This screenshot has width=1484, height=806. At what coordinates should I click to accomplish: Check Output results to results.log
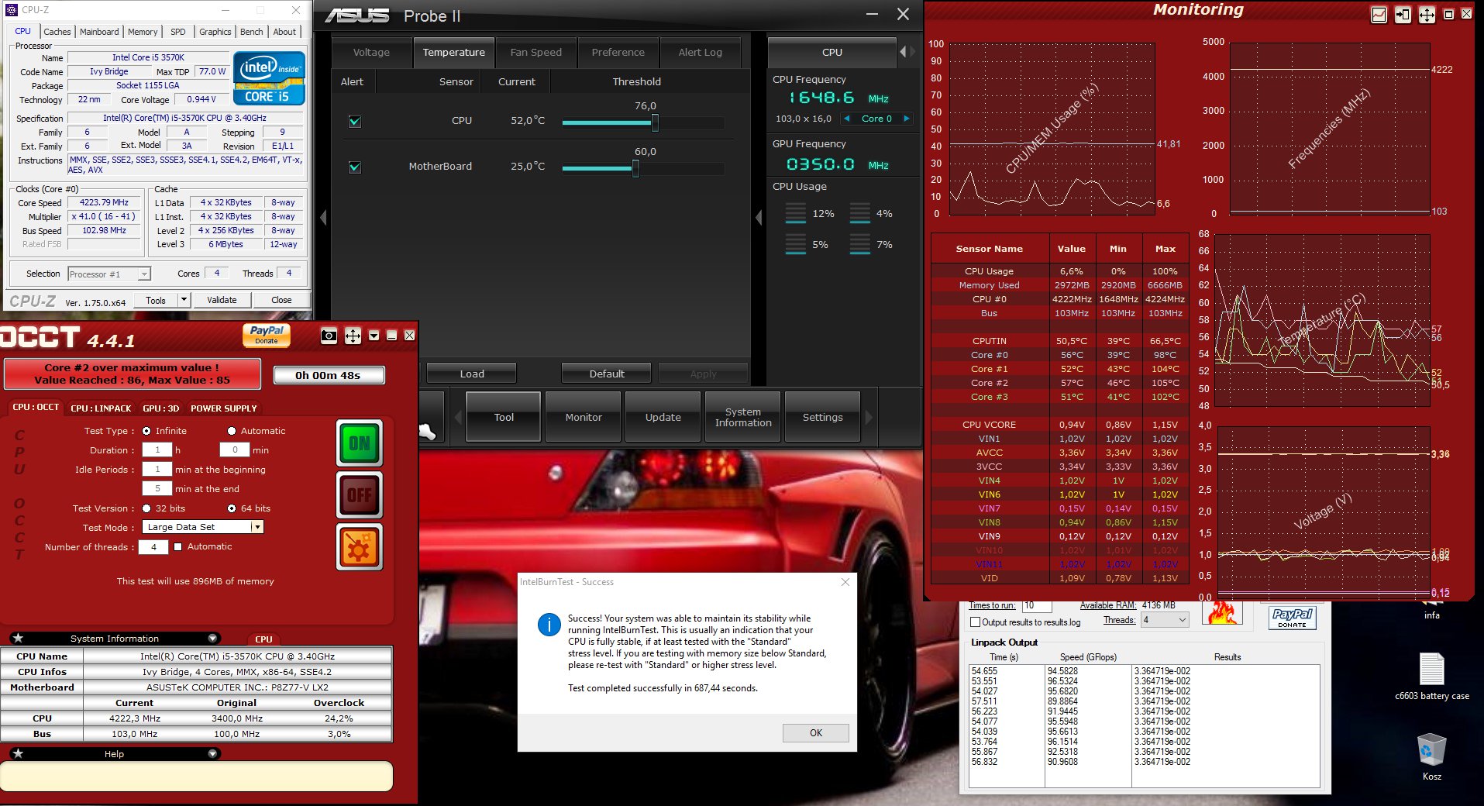(x=976, y=622)
